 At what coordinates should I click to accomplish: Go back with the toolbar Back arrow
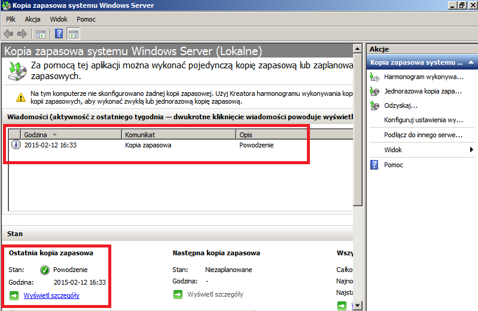coord(8,34)
